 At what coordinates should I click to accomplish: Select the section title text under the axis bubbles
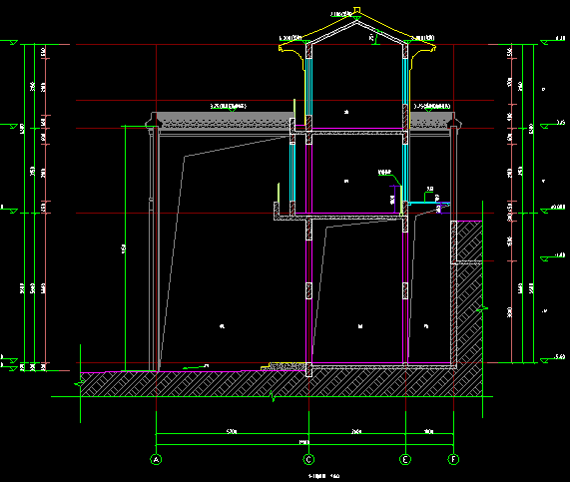(323, 476)
